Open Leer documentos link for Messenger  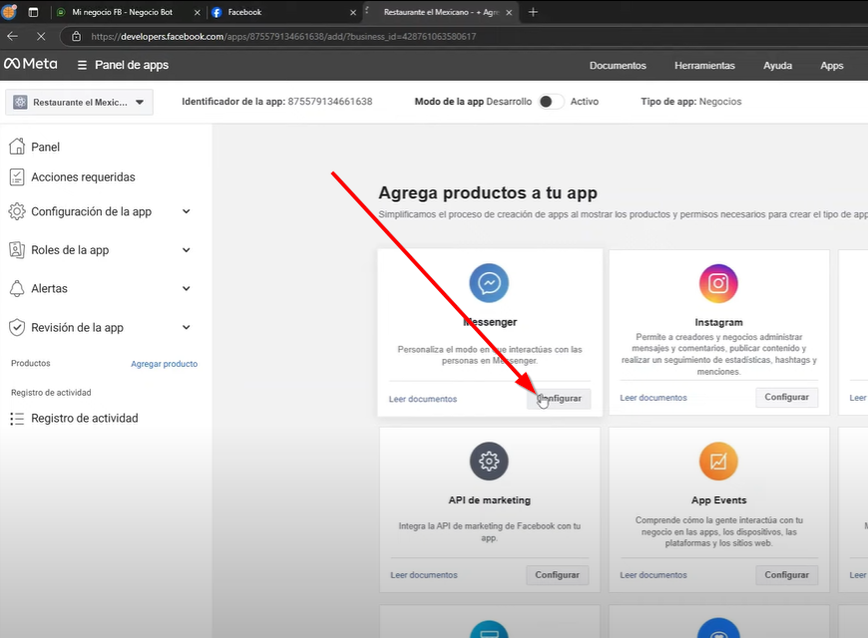tap(423, 399)
